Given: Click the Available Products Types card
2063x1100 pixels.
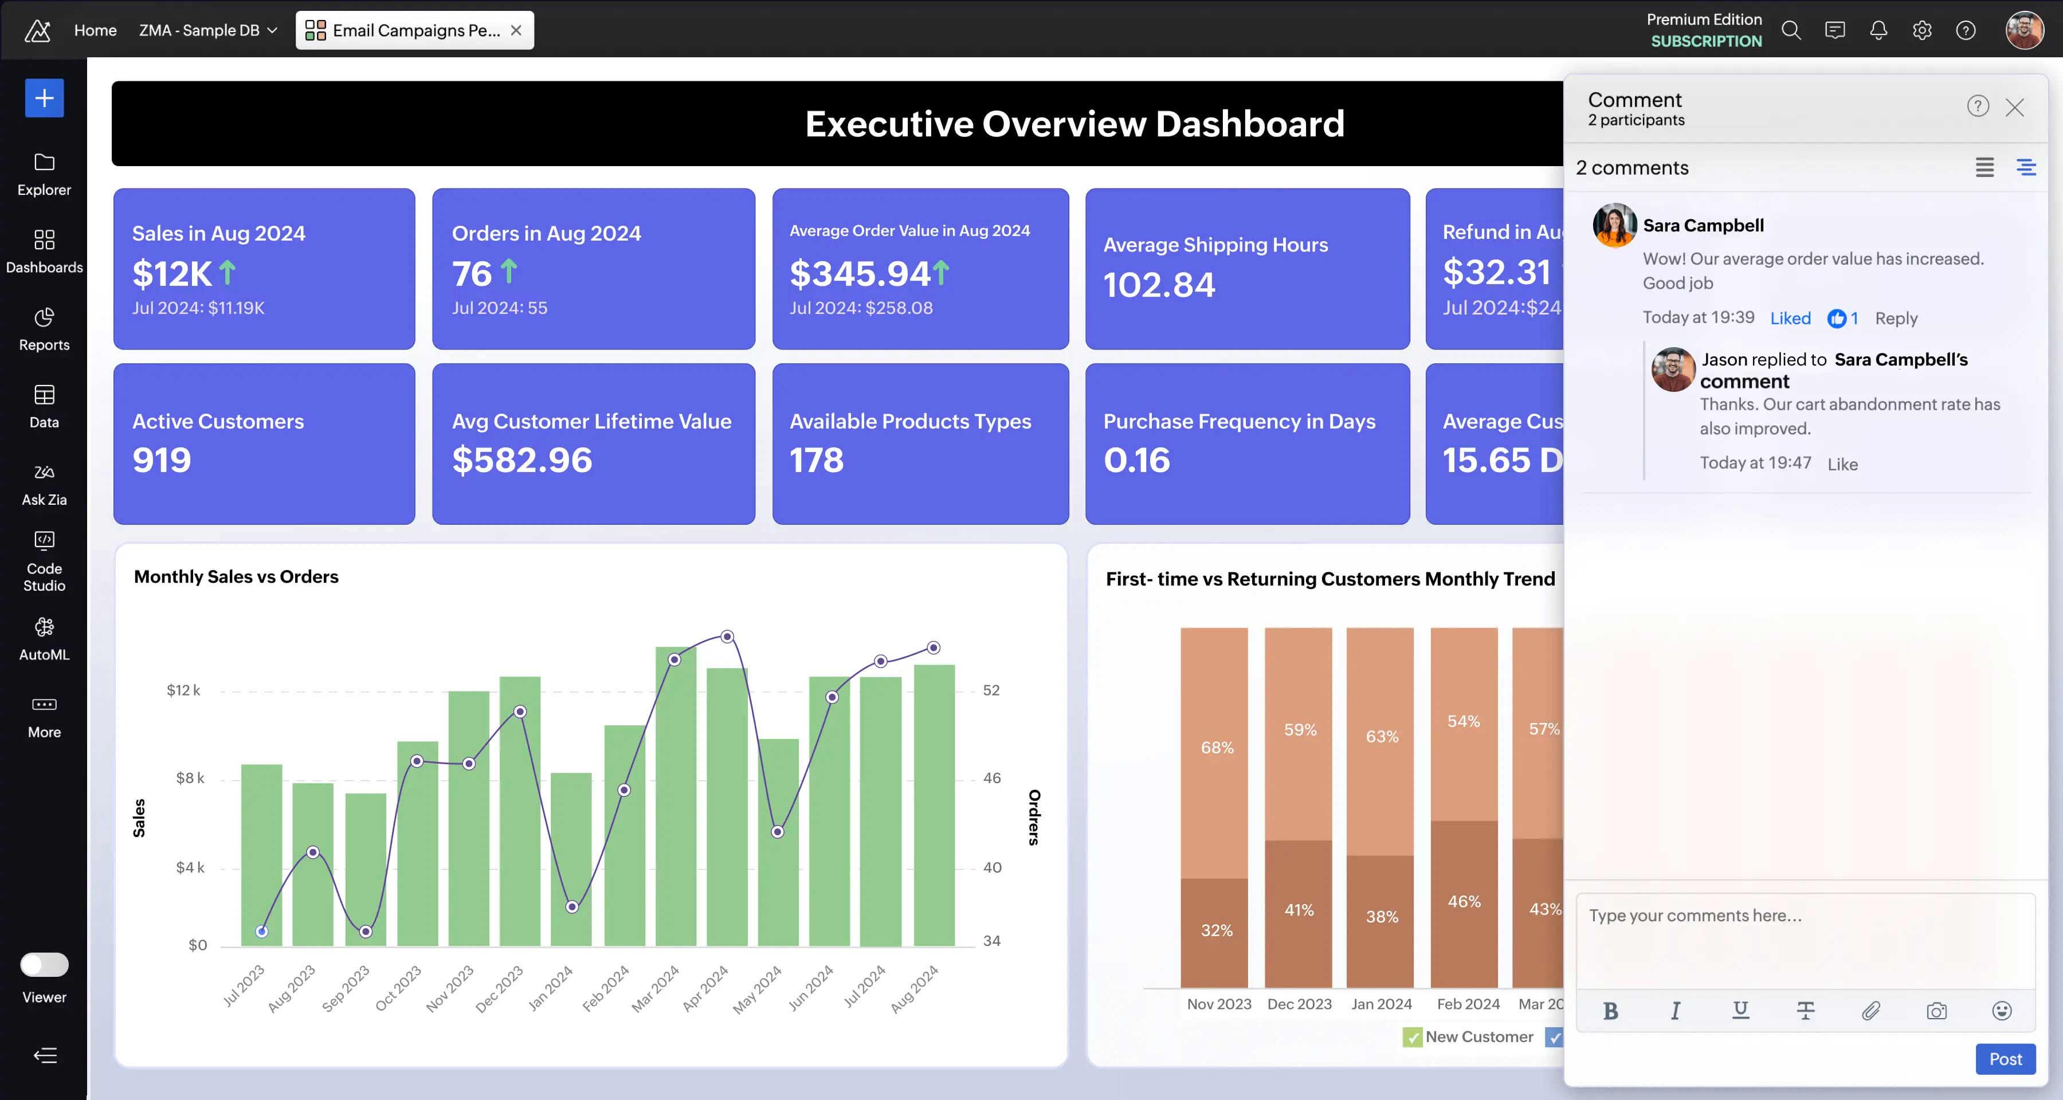Looking at the screenshot, I should tap(920, 445).
